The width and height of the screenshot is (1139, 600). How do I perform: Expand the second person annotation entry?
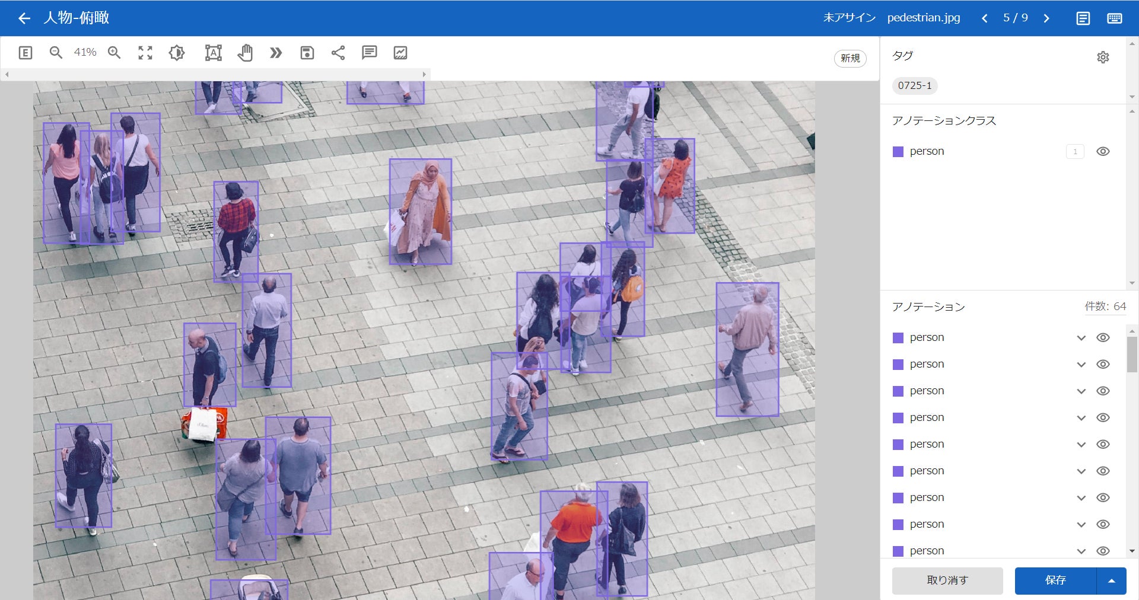1081,365
